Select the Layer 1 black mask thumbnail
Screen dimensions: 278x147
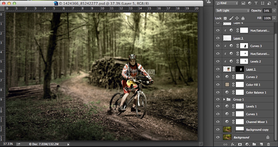point(240,69)
